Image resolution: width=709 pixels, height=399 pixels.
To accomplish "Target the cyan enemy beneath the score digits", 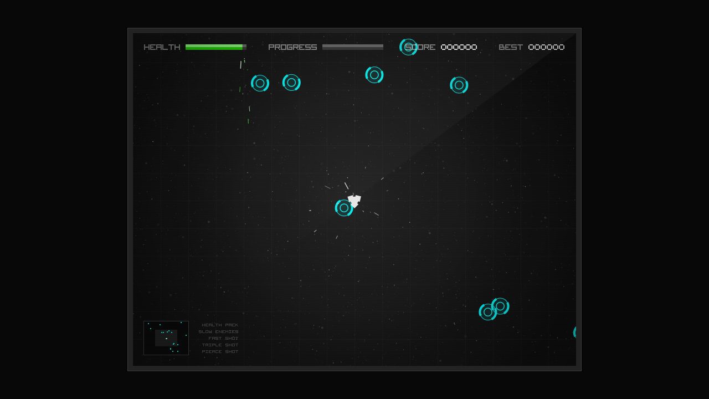I will click(x=459, y=85).
